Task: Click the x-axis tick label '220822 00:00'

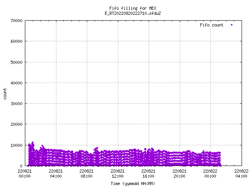Action: coord(210,174)
